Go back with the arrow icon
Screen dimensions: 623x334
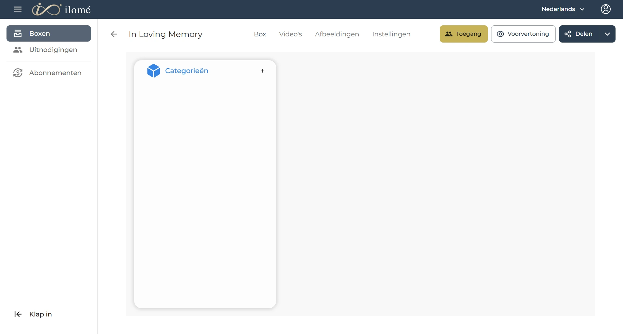114,34
